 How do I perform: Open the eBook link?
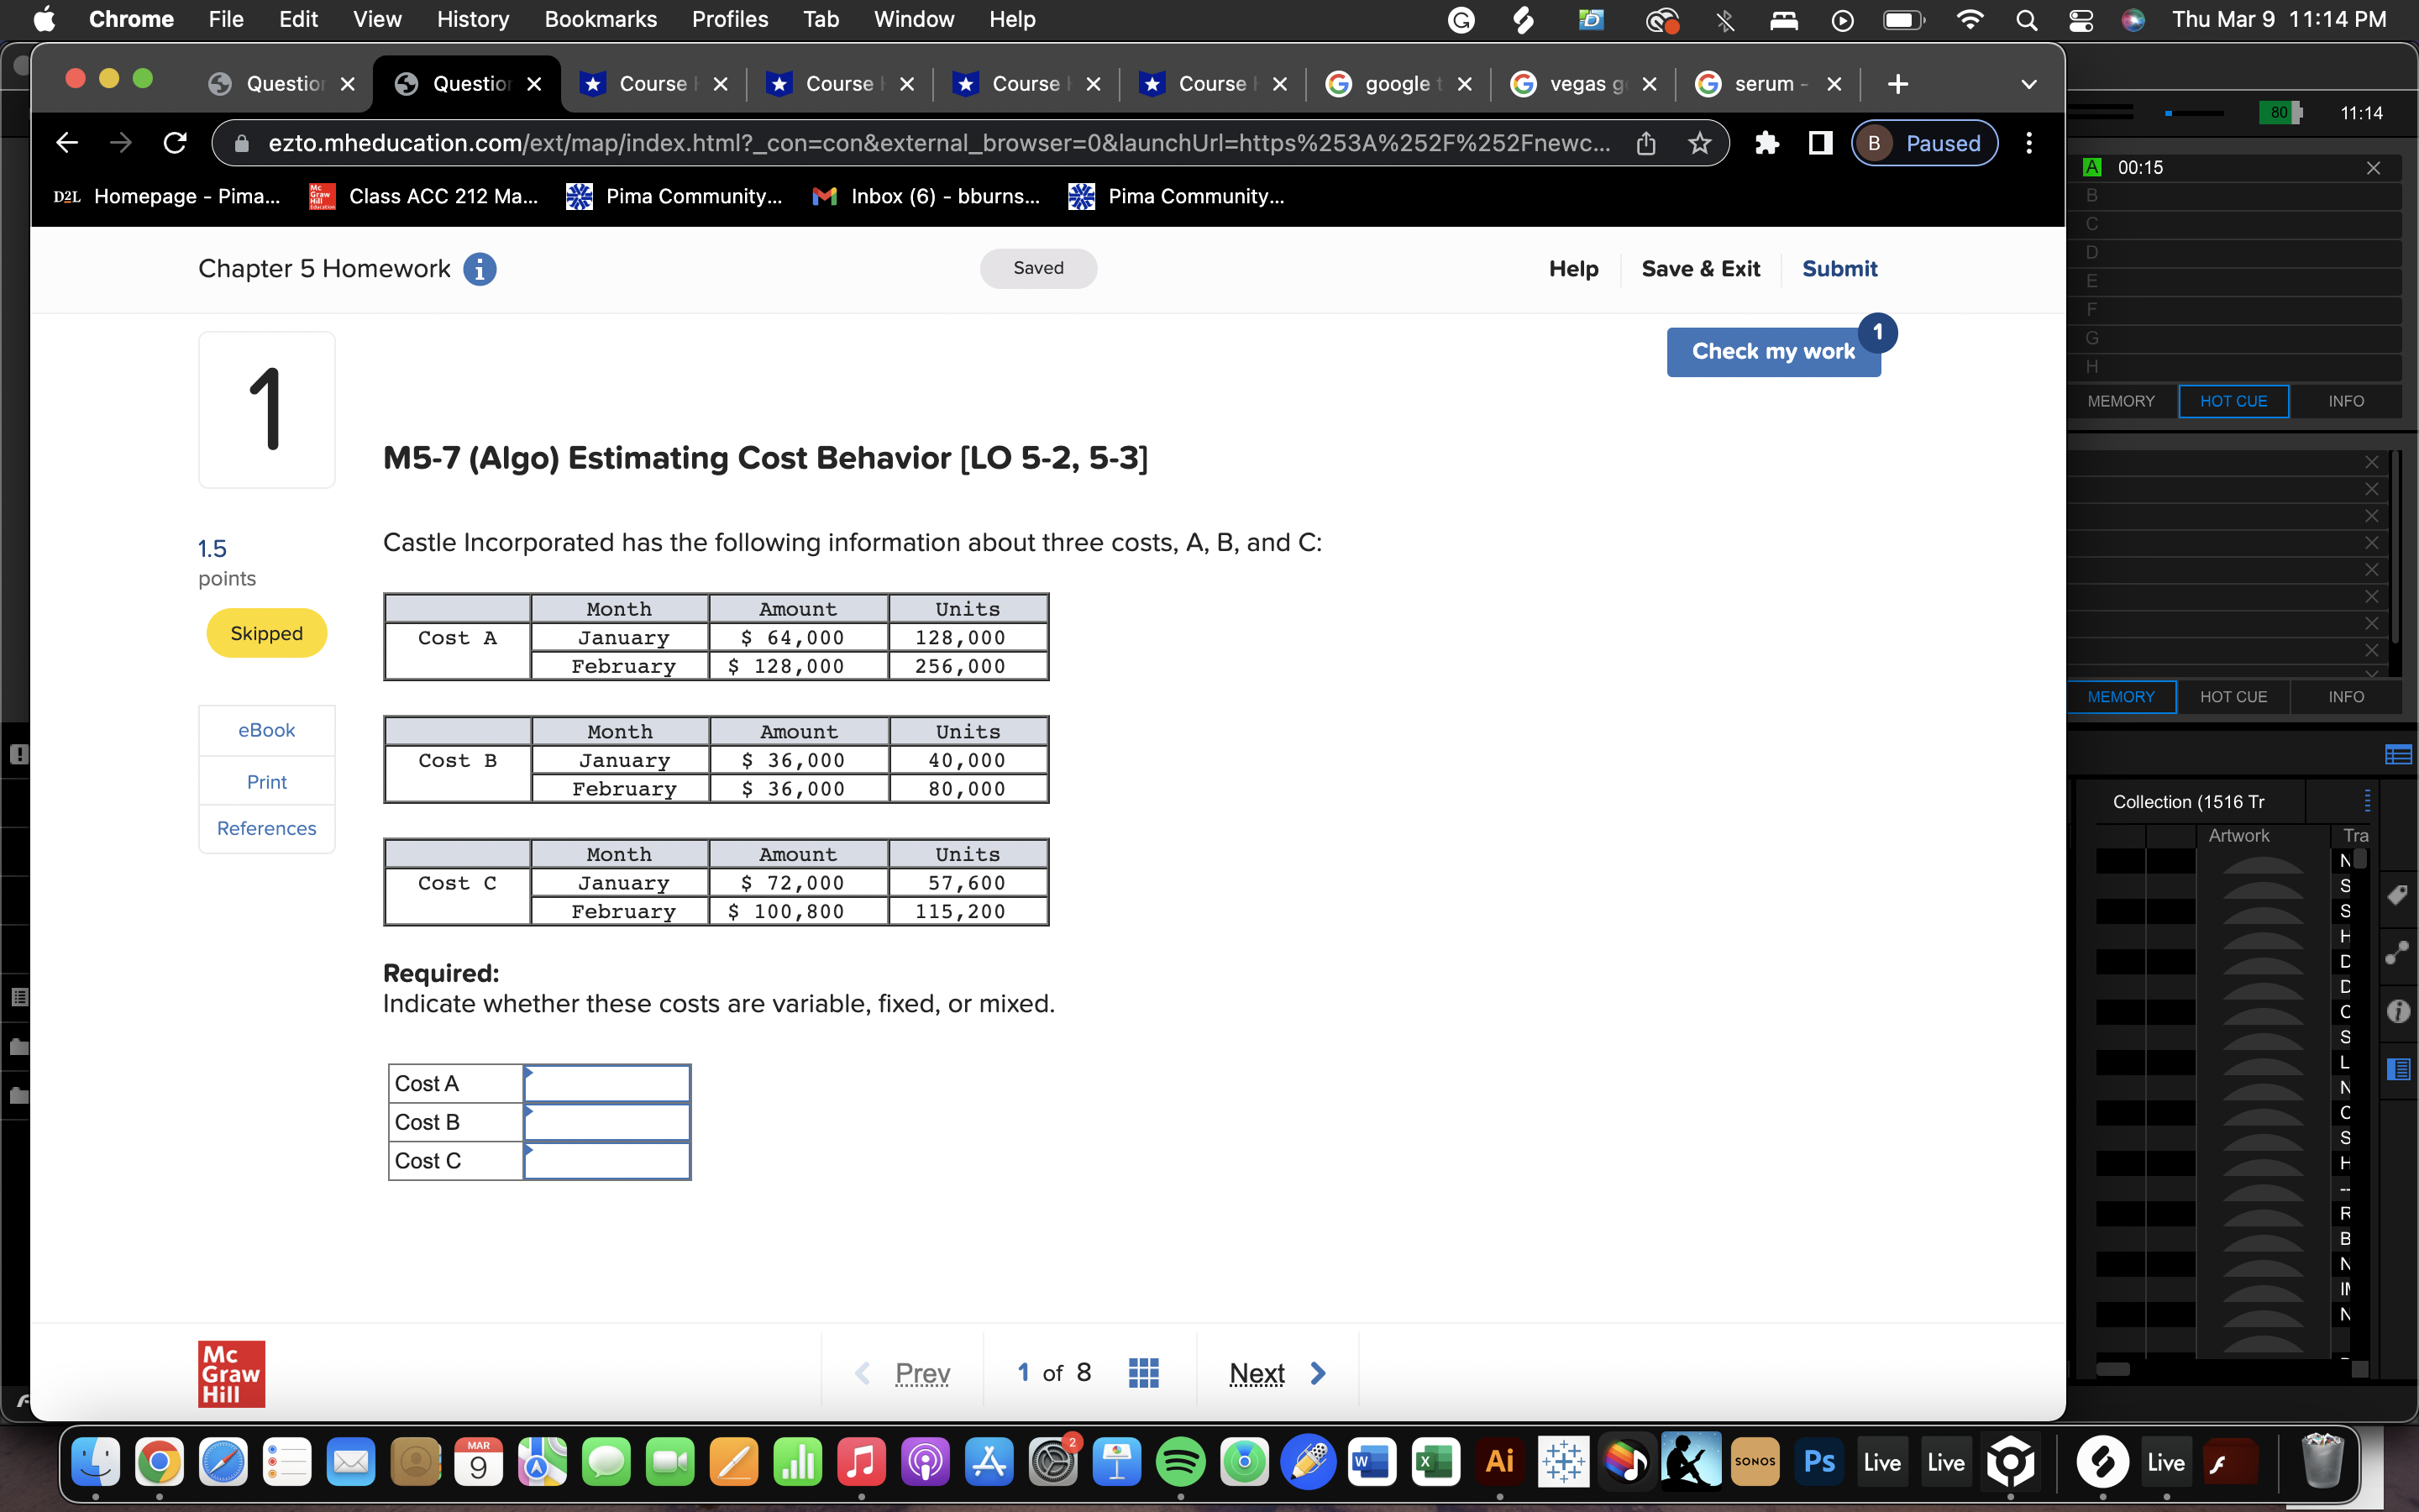[x=266, y=729]
